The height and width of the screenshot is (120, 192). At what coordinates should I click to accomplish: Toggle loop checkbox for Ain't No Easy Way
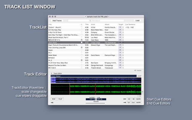tap(82, 30)
